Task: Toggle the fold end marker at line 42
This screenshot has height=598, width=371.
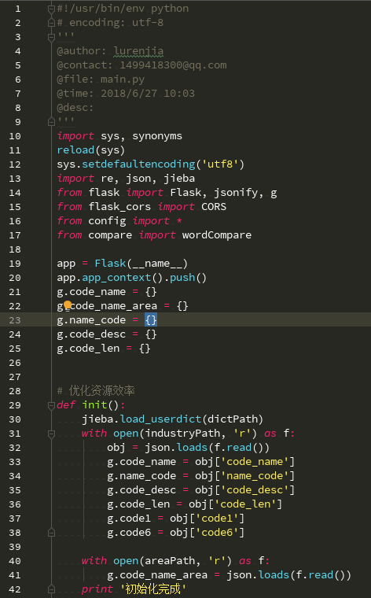Action: tap(51, 589)
